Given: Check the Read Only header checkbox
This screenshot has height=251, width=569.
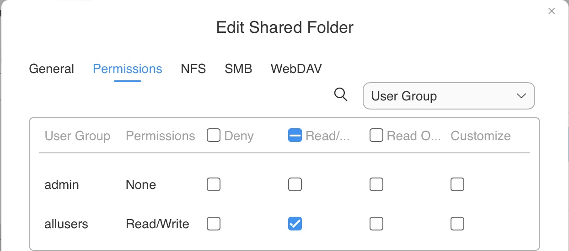Looking at the screenshot, I should tap(376, 136).
